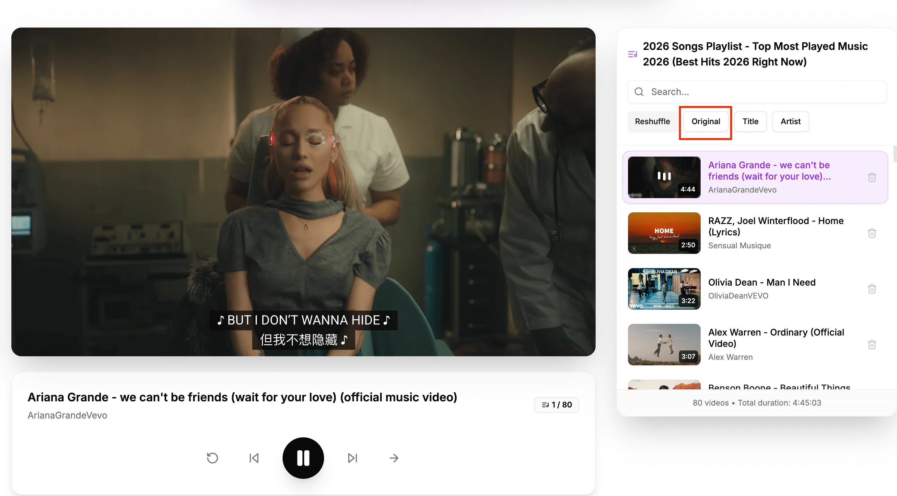Sort playlist by Title
Viewport: 897px width, 496px height.
[x=750, y=122]
